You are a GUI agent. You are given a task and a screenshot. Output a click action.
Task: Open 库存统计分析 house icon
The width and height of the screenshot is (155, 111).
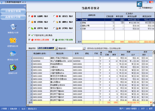(13, 54)
